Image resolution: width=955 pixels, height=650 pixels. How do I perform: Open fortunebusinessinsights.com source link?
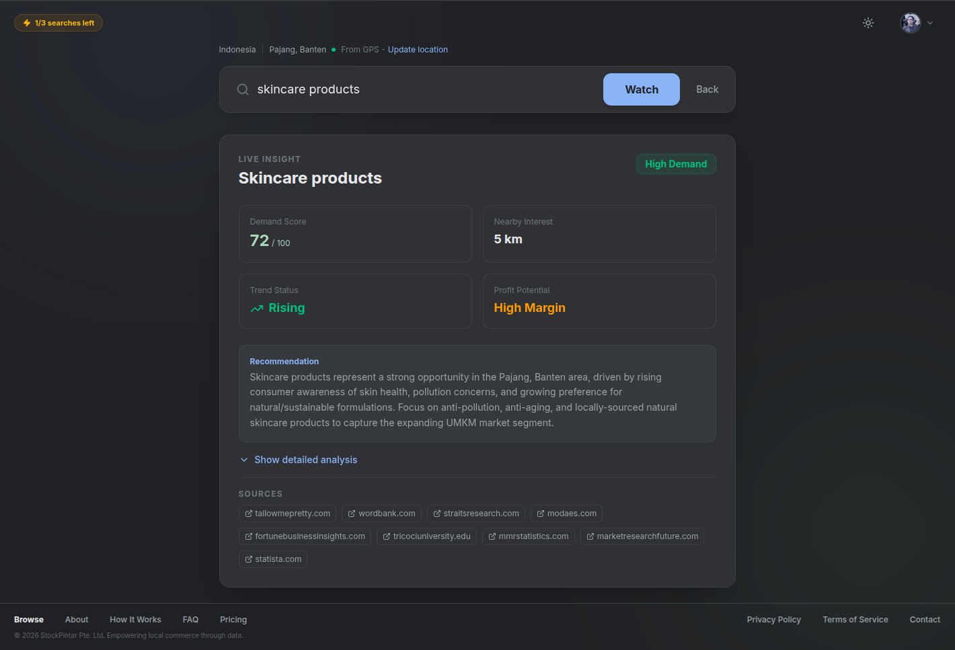305,536
